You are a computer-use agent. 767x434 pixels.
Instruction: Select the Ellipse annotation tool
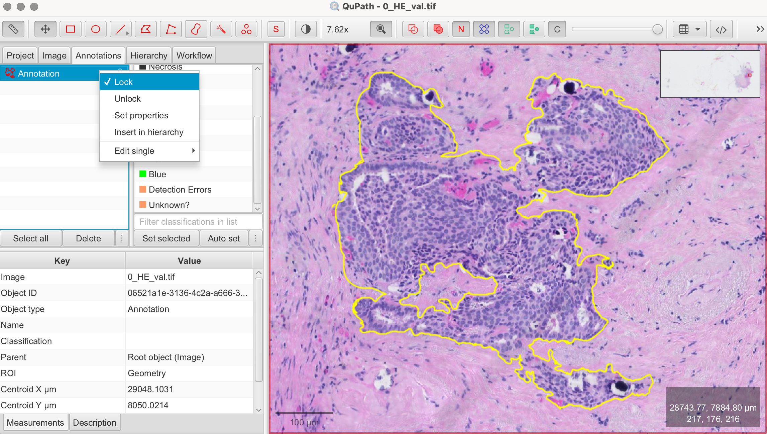pyautogui.click(x=95, y=29)
